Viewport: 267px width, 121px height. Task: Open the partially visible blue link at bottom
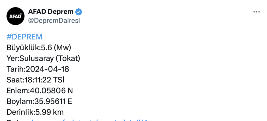point(89,120)
